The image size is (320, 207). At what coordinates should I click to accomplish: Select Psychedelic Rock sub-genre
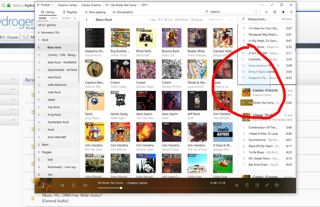click(x=57, y=122)
